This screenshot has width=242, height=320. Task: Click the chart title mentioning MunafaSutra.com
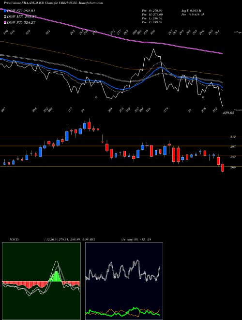pyautogui.click(x=53, y=3)
